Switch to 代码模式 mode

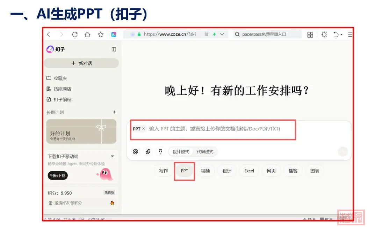205,152
